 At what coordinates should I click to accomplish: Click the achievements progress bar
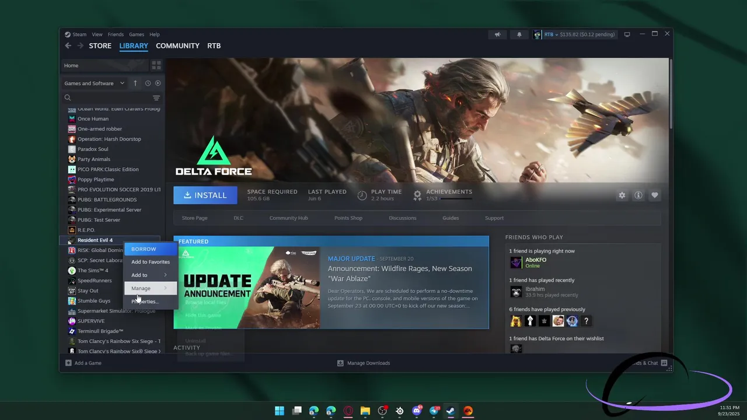[x=455, y=199]
